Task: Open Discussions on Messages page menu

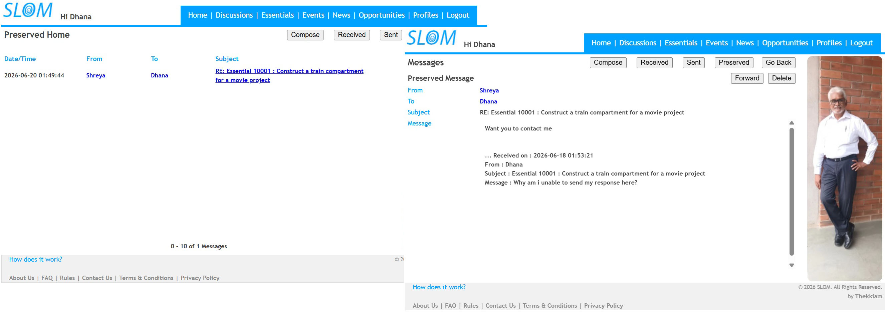Action: click(638, 43)
